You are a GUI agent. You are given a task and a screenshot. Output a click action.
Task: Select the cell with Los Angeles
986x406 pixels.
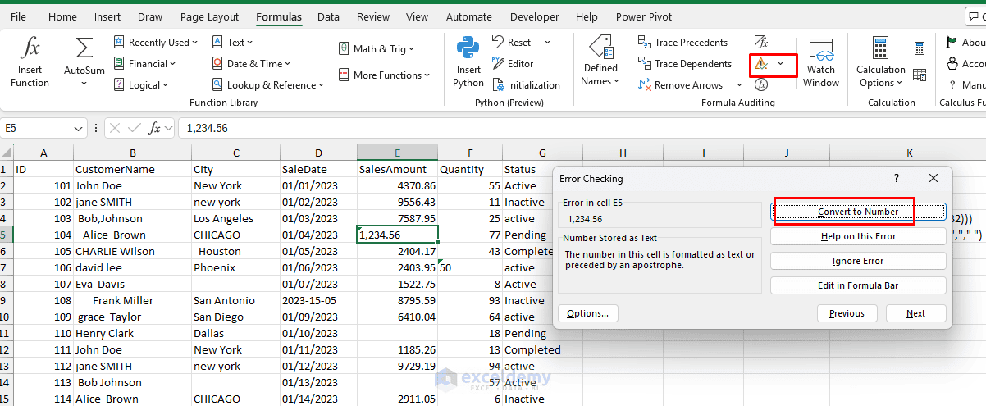click(x=235, y=218)
